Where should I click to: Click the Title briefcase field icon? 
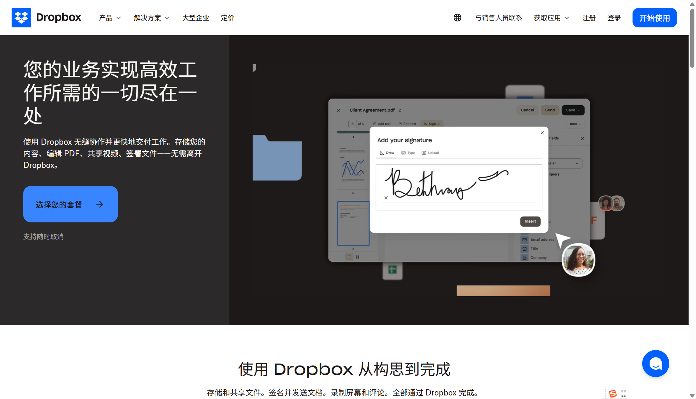(525, 248)
